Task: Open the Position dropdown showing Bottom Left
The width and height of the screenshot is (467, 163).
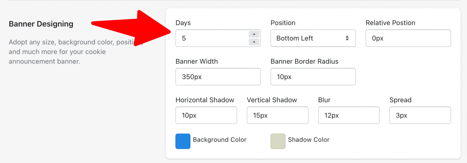Action: 313,38
